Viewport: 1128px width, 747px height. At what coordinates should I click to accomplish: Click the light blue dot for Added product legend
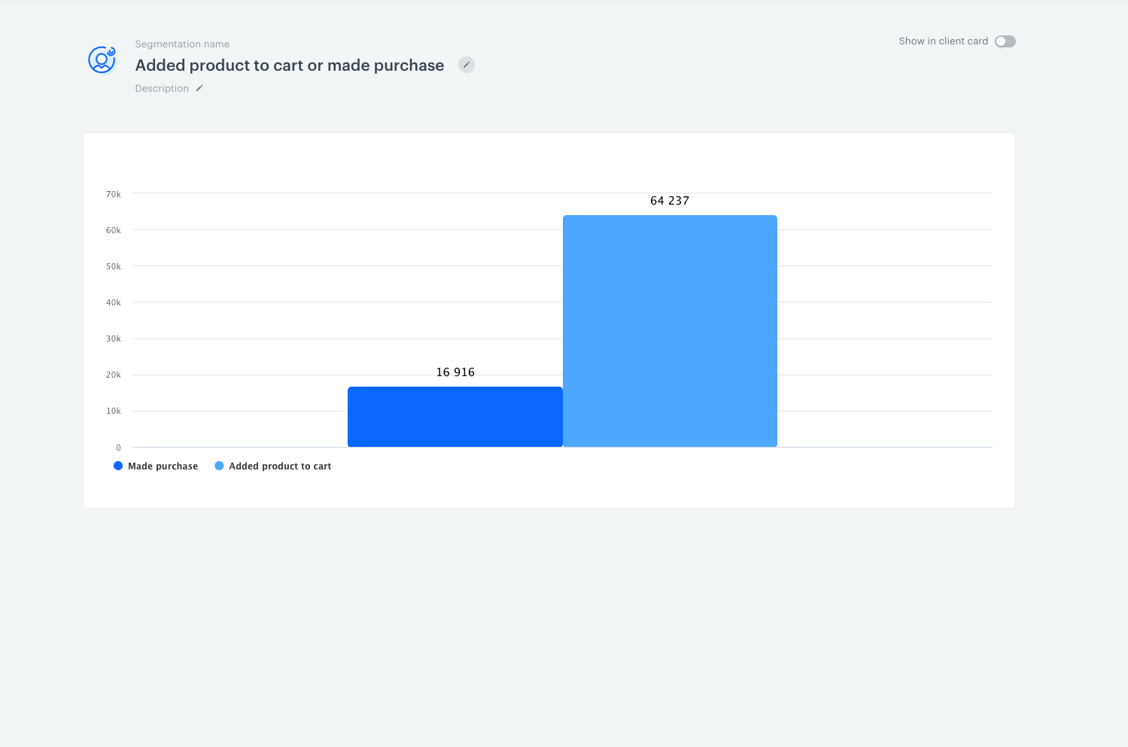click(218, 466)
